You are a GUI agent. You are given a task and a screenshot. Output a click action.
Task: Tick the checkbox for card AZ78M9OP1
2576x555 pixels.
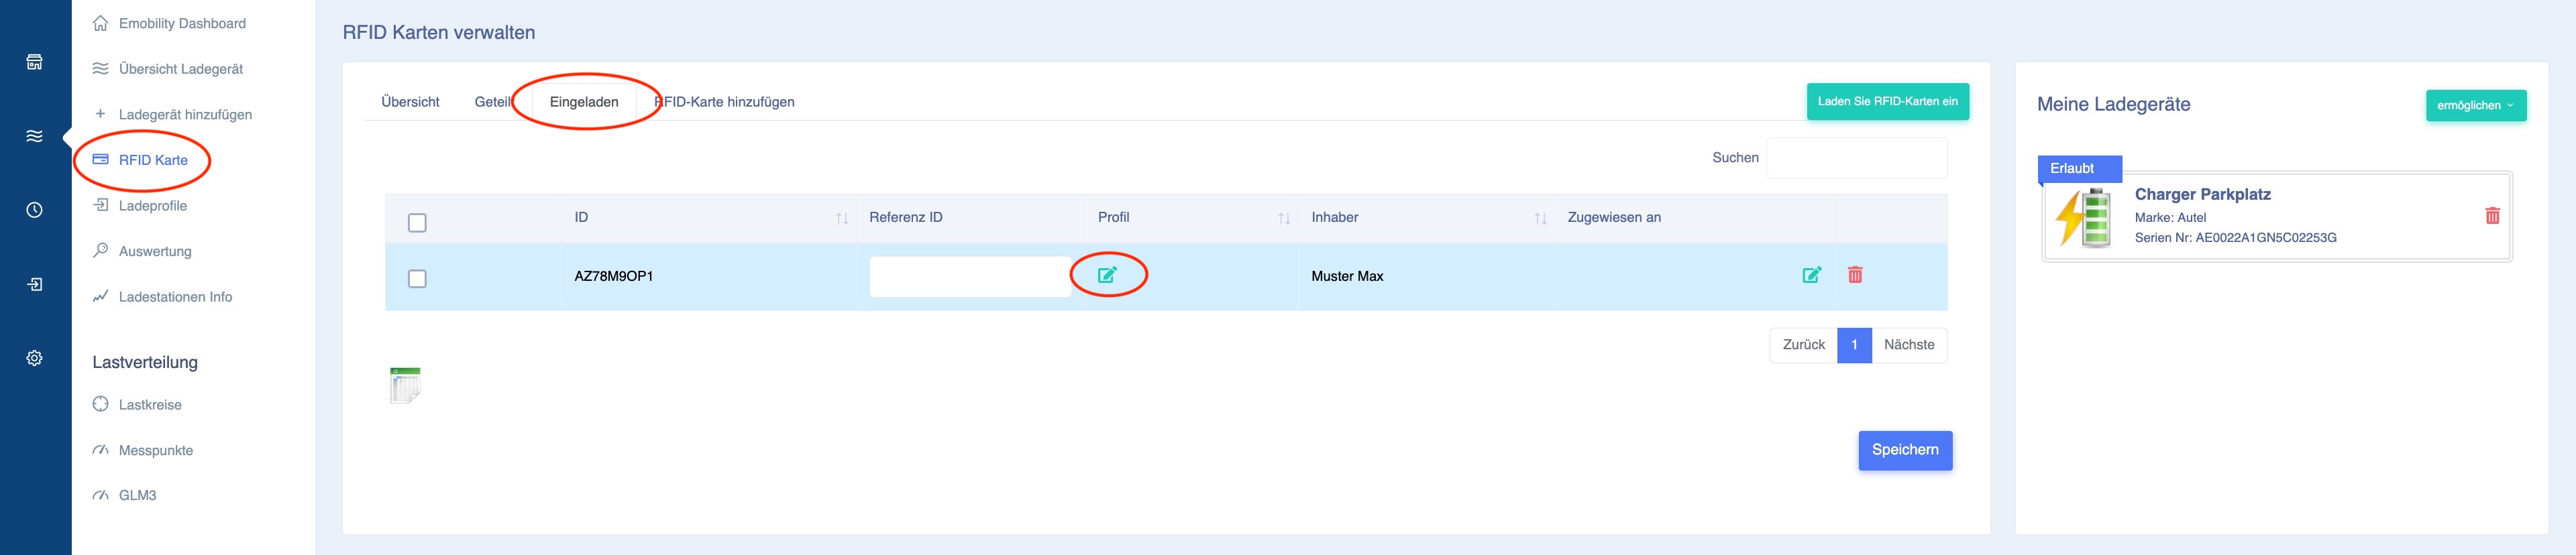coord(417,279)
